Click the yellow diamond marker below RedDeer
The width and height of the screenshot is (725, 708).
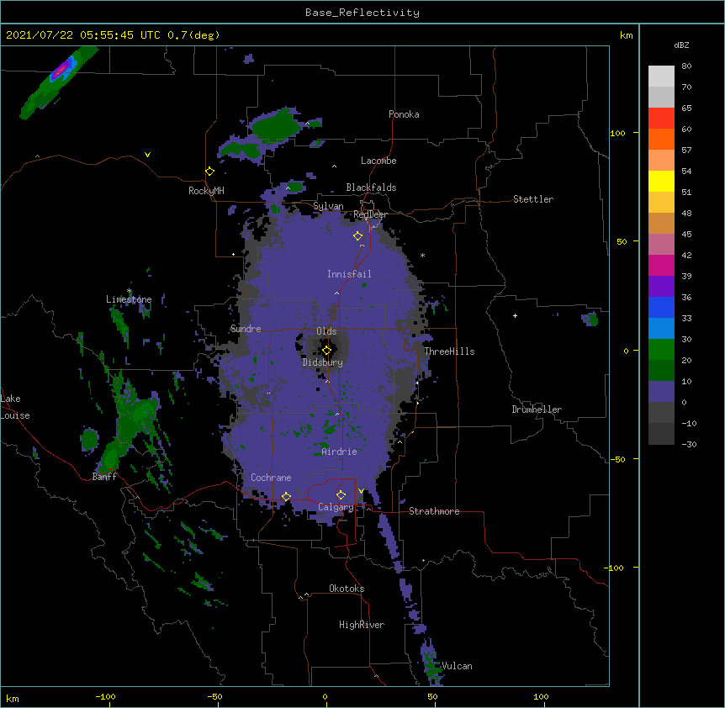coord(358,236)
